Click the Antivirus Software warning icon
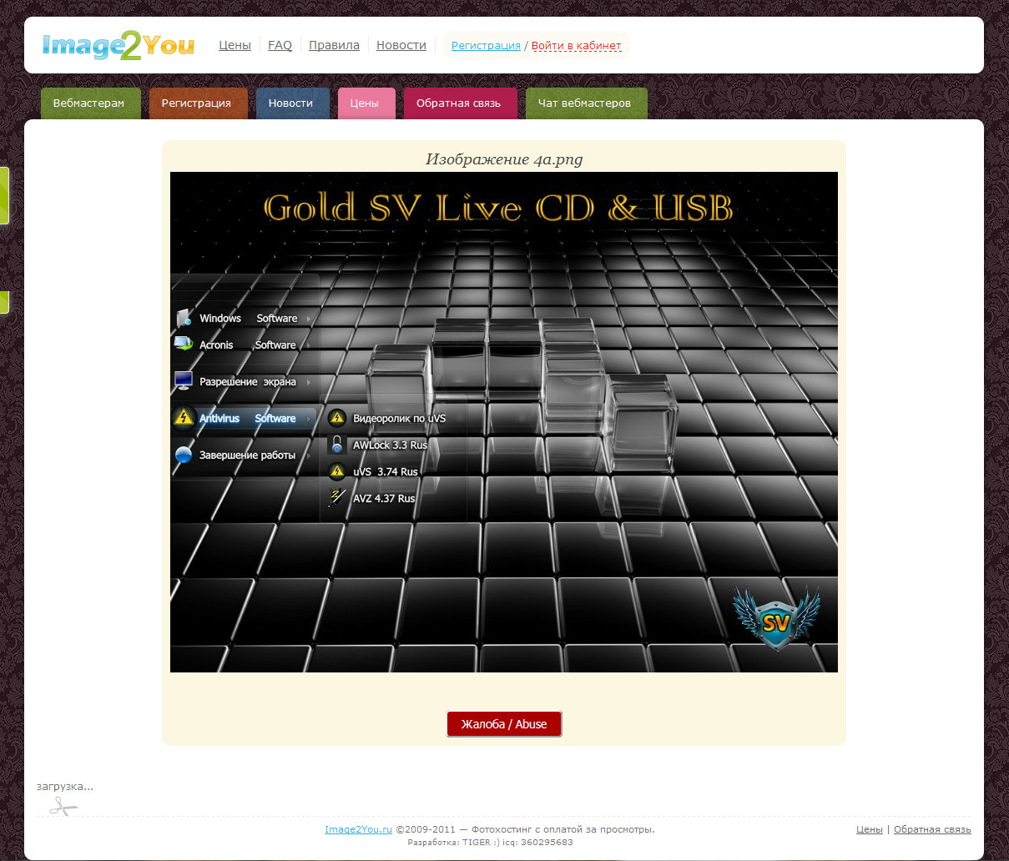 click(x=184, y=417)
